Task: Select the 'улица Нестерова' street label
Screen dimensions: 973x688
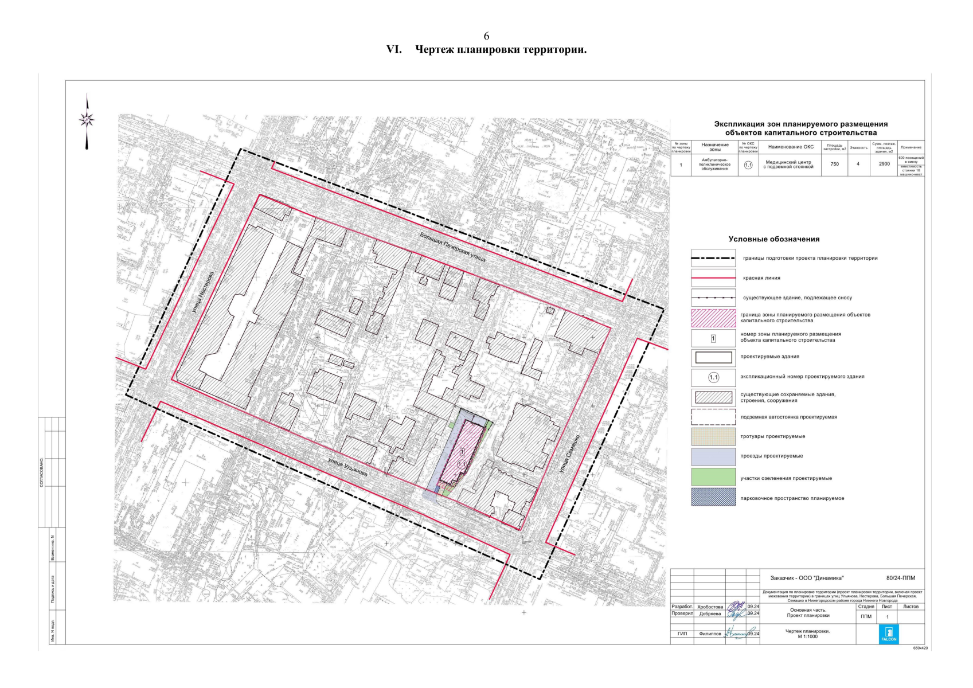Action: pos(204,292)
